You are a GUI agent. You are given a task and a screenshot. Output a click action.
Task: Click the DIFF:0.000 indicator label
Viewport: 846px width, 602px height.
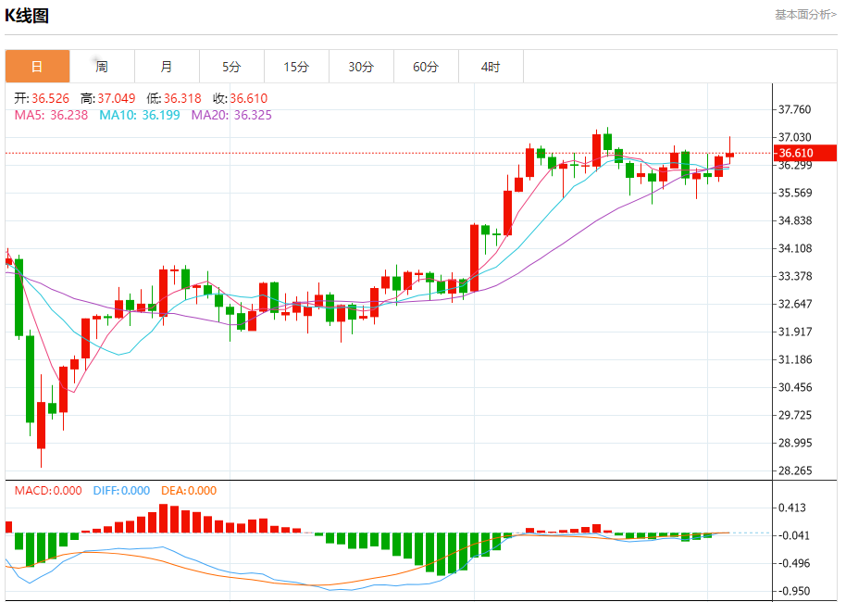coord(121,490)
